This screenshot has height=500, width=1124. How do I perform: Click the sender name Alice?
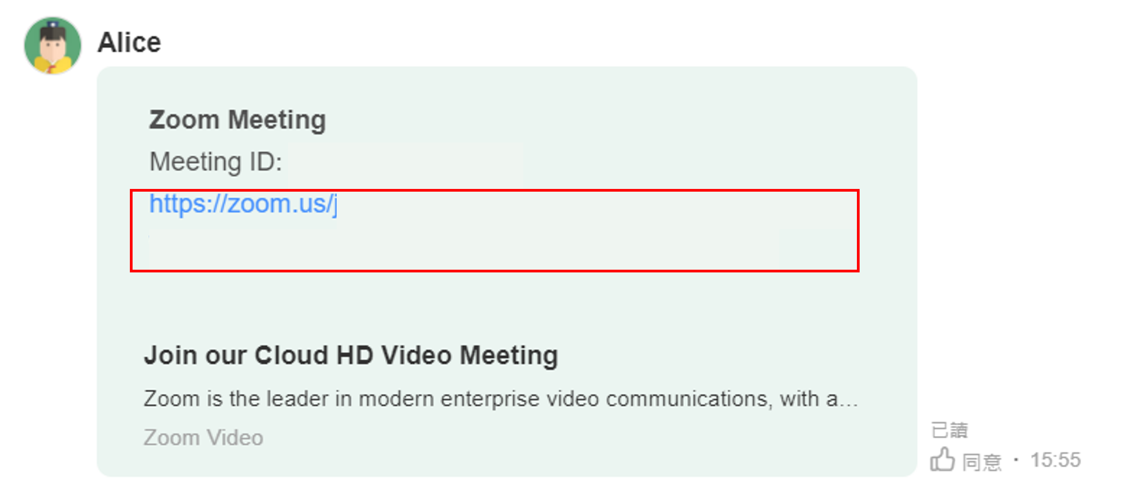tap(129, 43)
